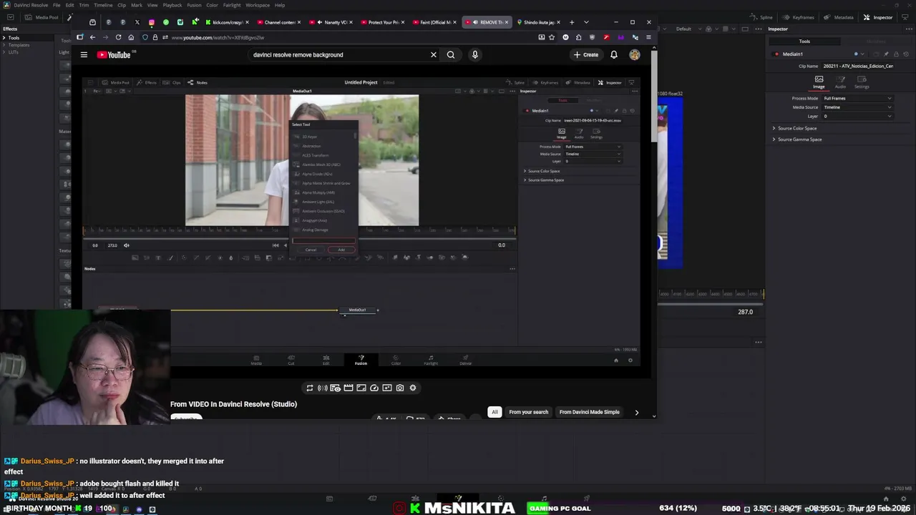Switch to the Protect Your Pri tab

pos(382,22)
